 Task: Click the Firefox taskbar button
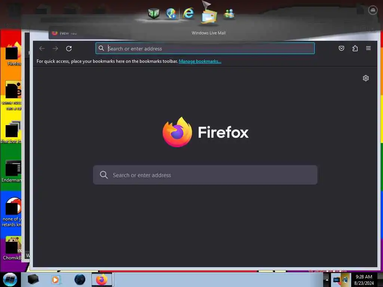coord(102,280)
